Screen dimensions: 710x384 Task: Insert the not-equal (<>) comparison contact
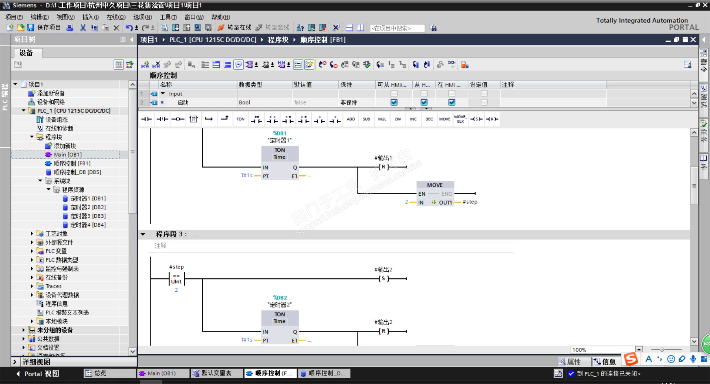click(x=272, y=119)
